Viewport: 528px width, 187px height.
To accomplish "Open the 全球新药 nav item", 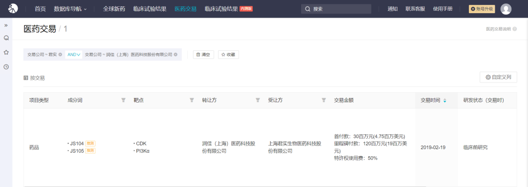I will pos(114,9).
